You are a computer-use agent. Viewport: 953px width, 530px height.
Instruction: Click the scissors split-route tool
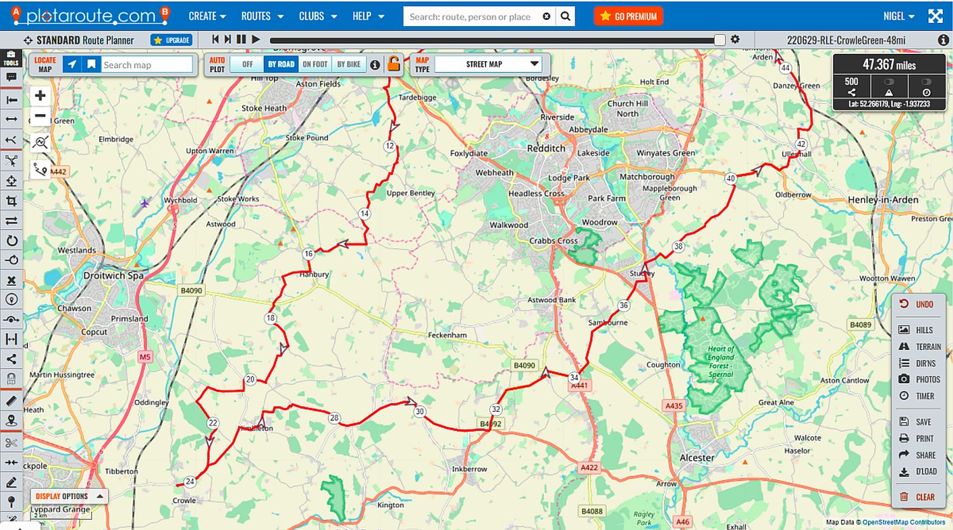[x=11, y=442]
